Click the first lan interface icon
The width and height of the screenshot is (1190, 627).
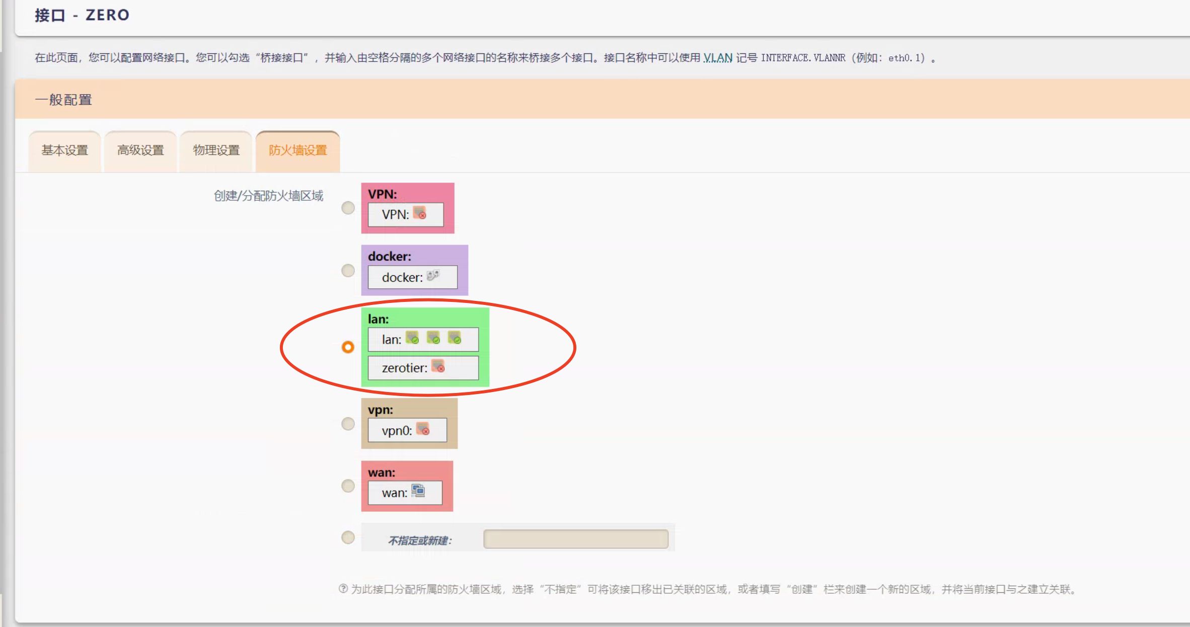412,338
